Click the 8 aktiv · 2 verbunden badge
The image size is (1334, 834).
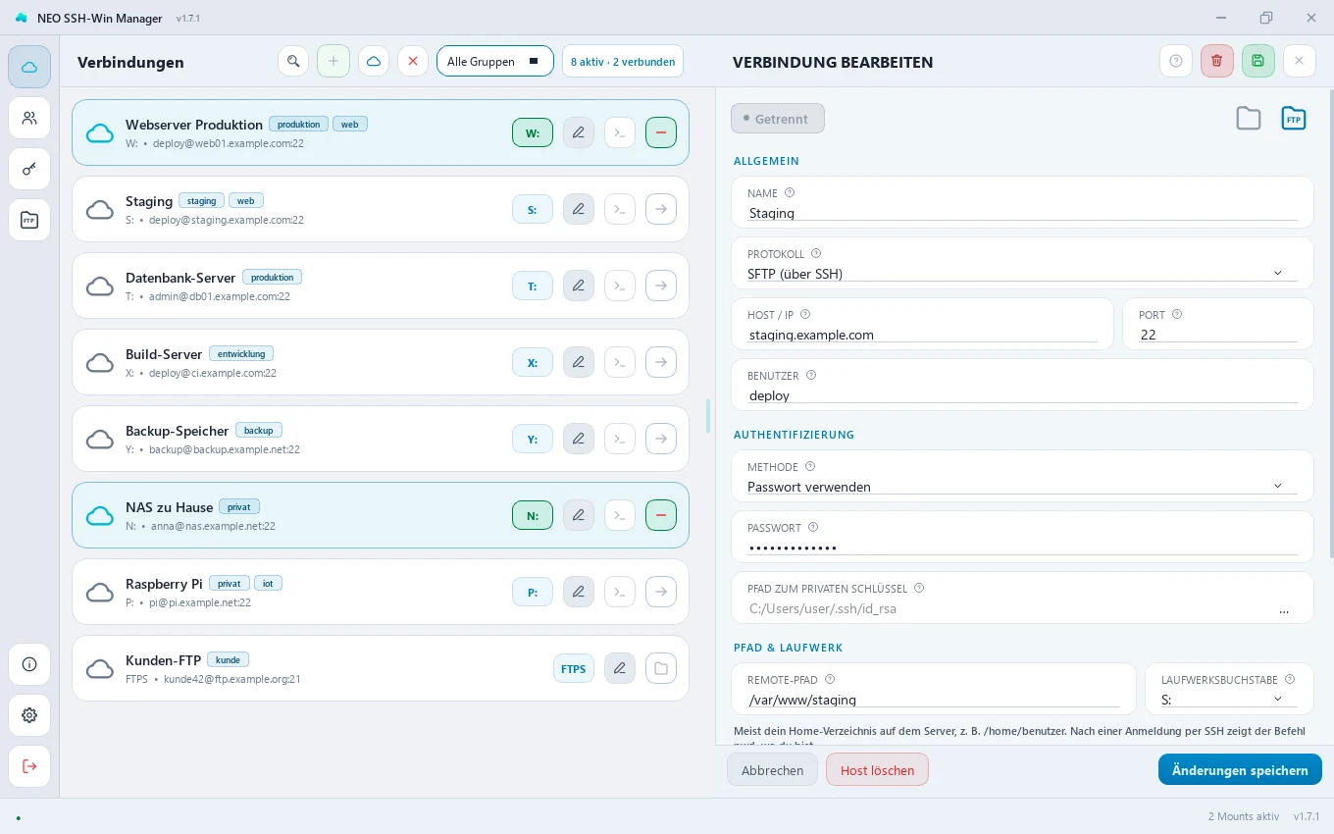[623, 61]
